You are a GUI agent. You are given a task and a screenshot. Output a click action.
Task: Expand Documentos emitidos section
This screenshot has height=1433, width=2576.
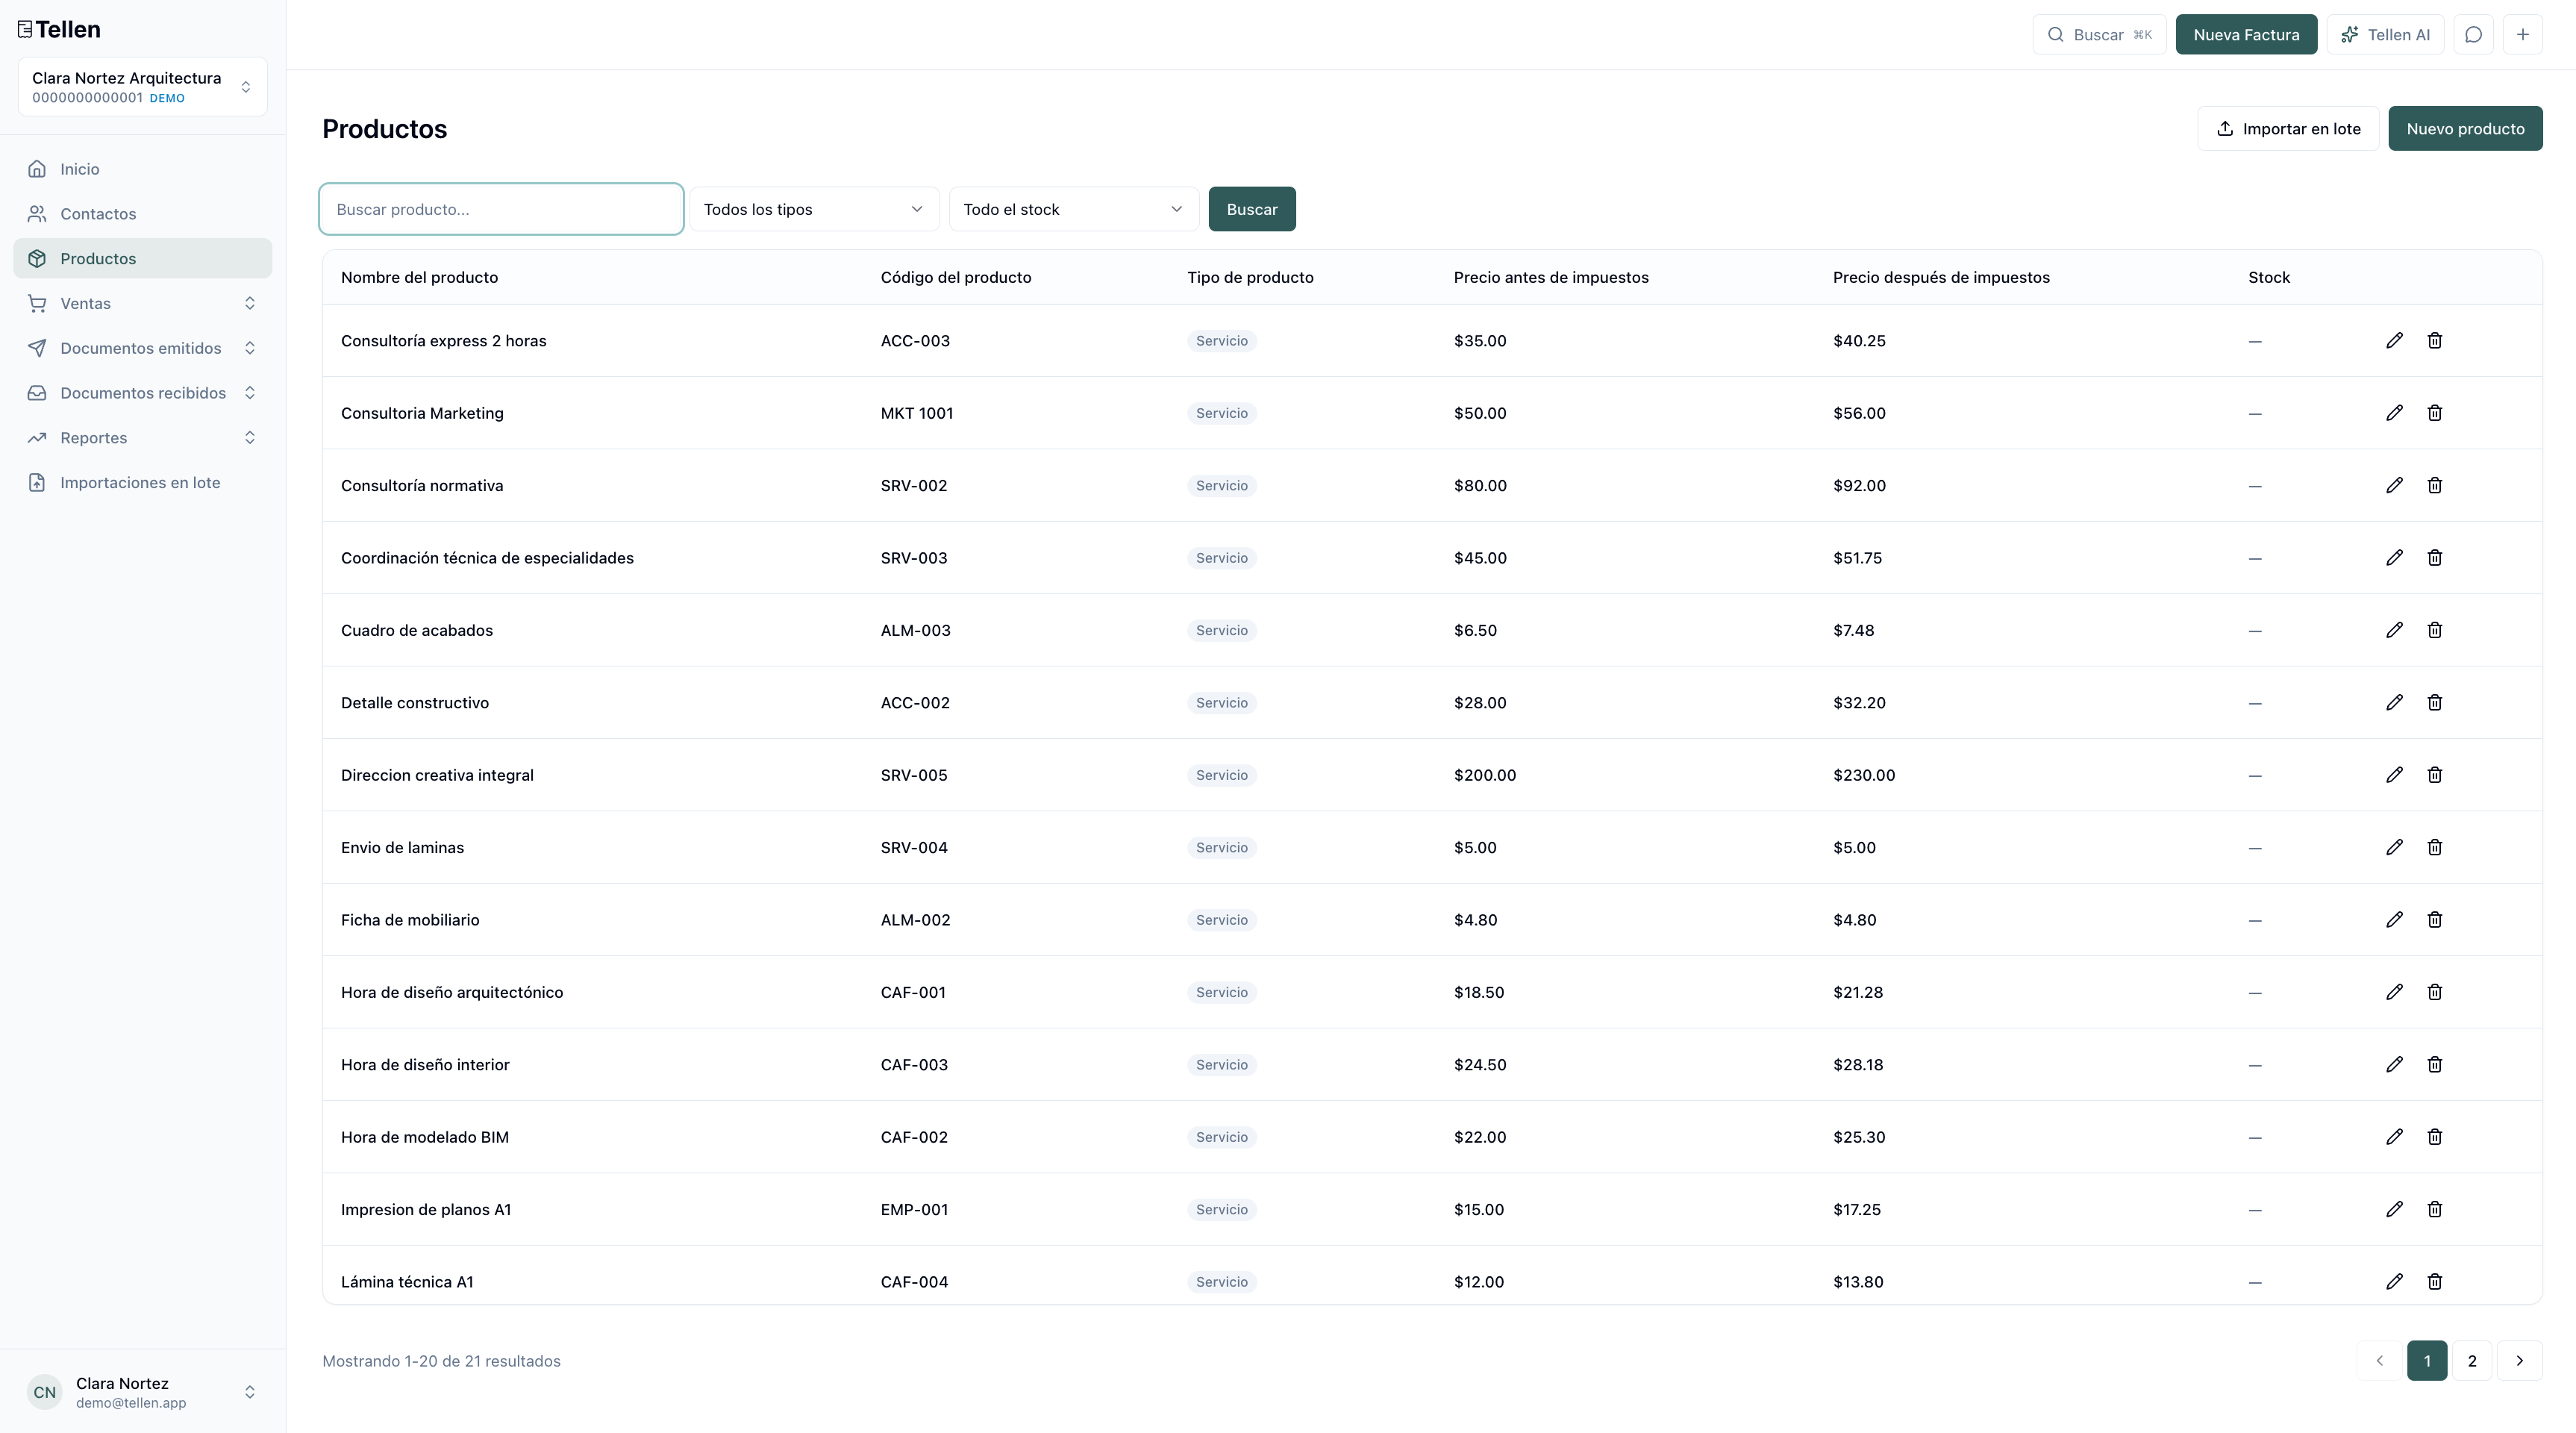click(x=143, y=348)
